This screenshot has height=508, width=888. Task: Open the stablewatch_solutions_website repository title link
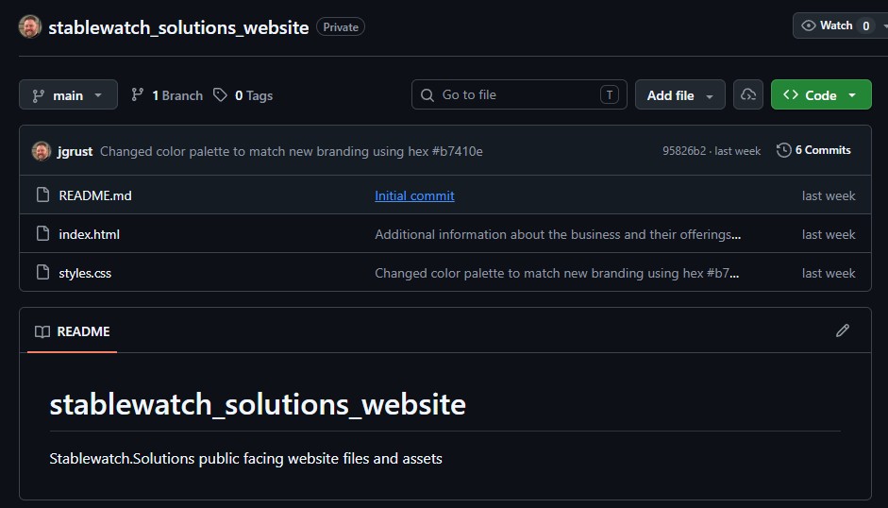(x=178, y=27)
